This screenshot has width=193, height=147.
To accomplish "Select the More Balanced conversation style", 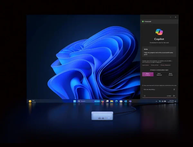I will point(159,74).
